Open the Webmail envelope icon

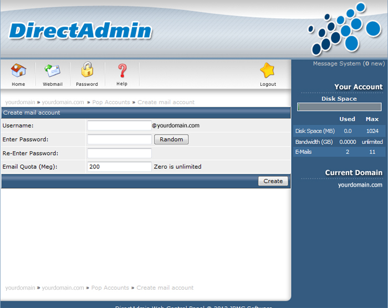coord(53,70)
